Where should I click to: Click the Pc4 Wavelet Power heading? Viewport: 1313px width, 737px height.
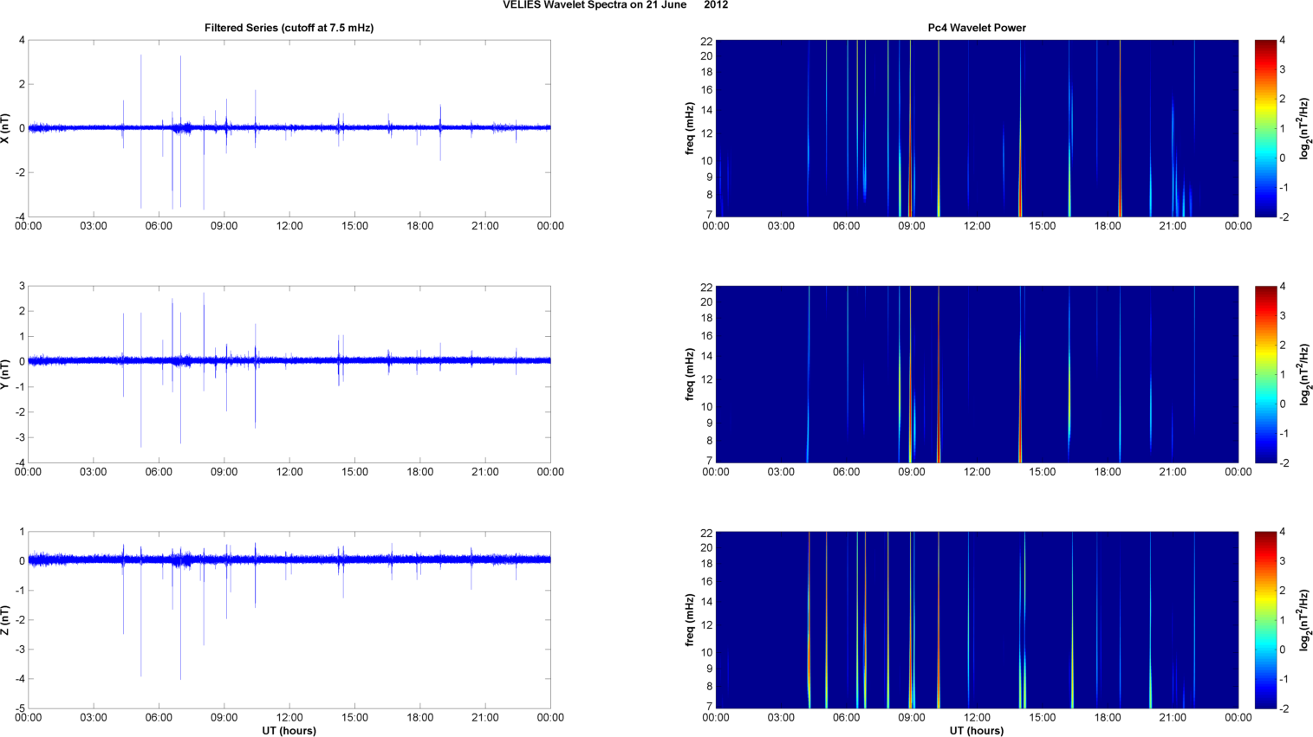pyautogui.click(x=976, y=28)
